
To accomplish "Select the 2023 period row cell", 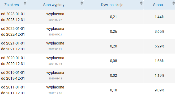I will tap(13, 17).
